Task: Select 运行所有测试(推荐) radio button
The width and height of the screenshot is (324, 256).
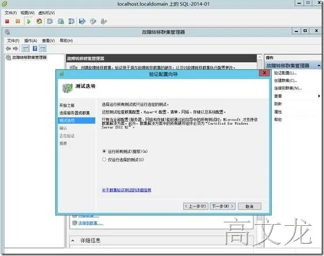Action: (x=104, y=152)
